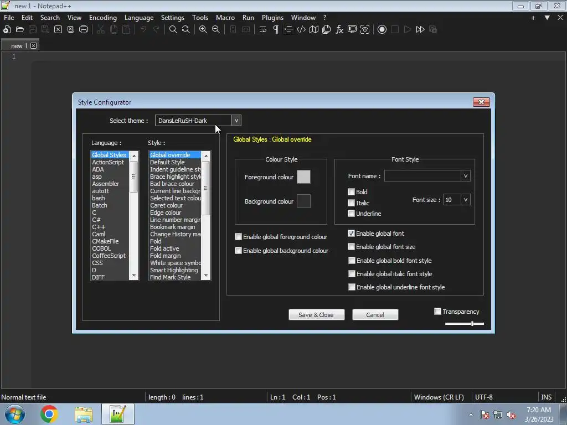Click the Cancel button

click(375, 315)
